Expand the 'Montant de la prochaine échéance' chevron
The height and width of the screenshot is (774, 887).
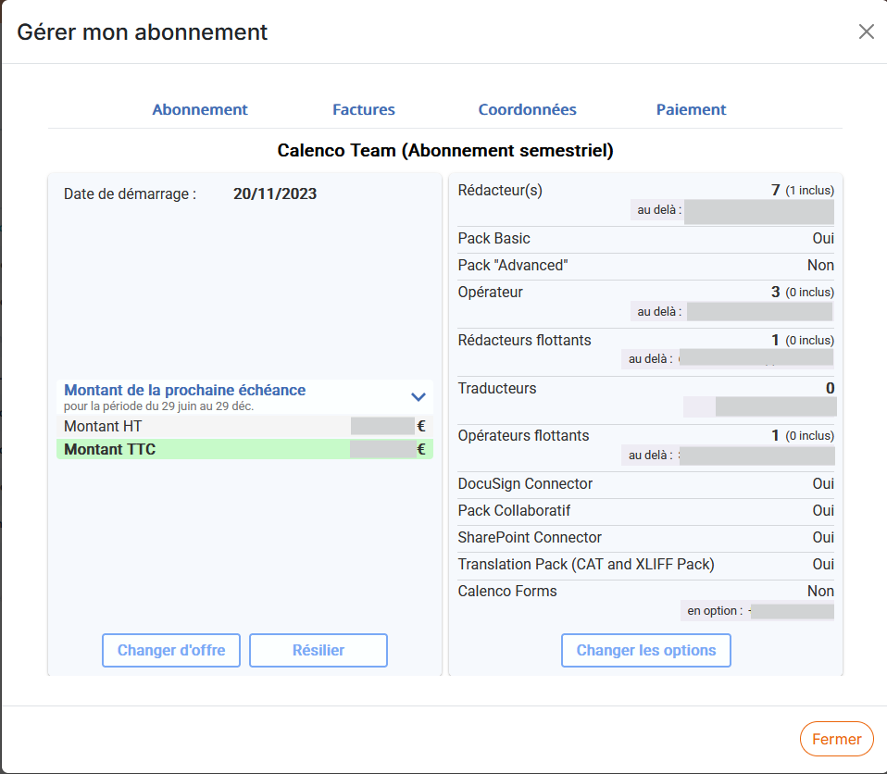coord(419,396)
